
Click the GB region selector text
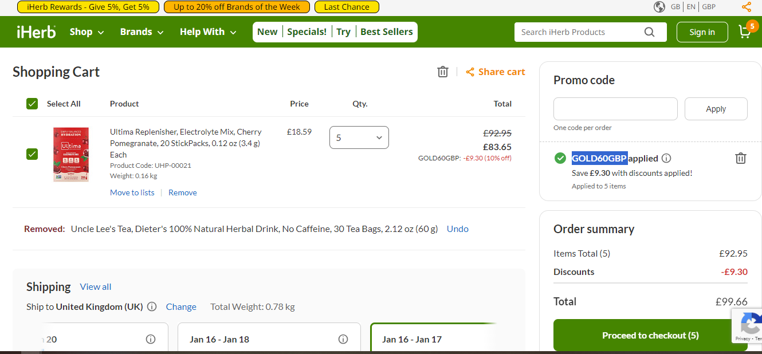[675, 7]
